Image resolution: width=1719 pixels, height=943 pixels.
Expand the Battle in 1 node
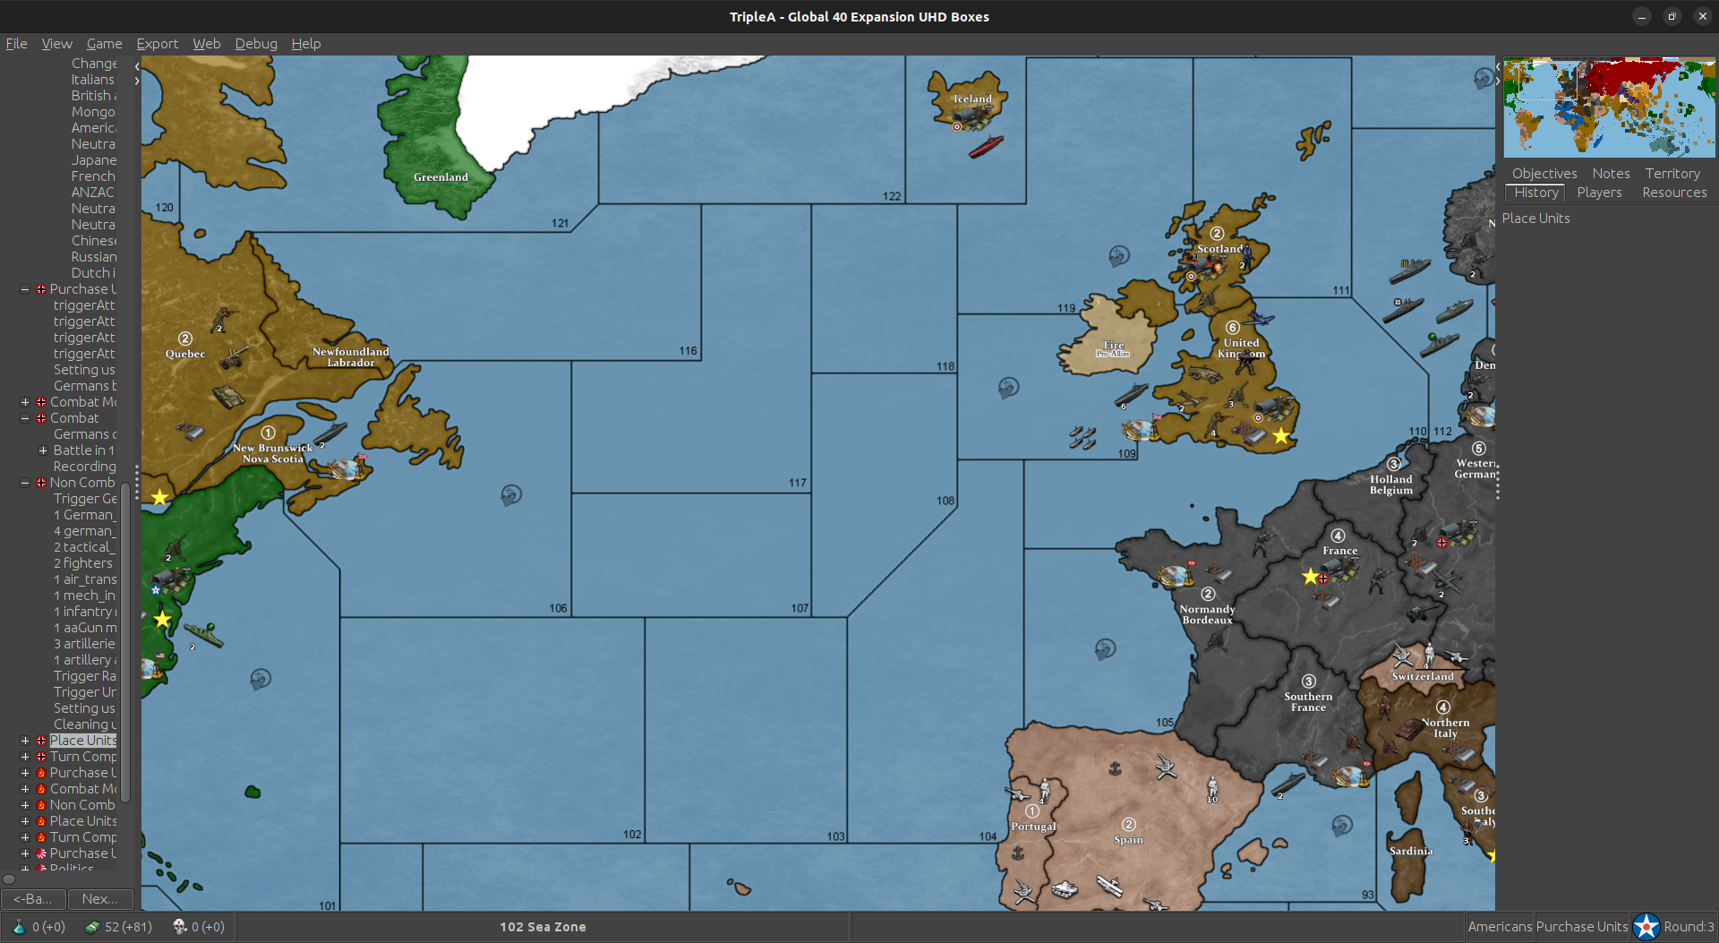click(43, 450)
